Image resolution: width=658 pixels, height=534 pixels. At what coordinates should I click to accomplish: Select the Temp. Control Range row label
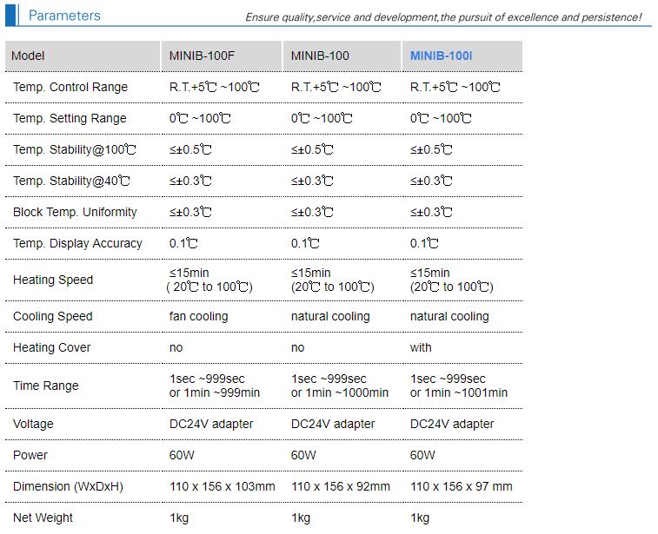[x=70, y=87]
